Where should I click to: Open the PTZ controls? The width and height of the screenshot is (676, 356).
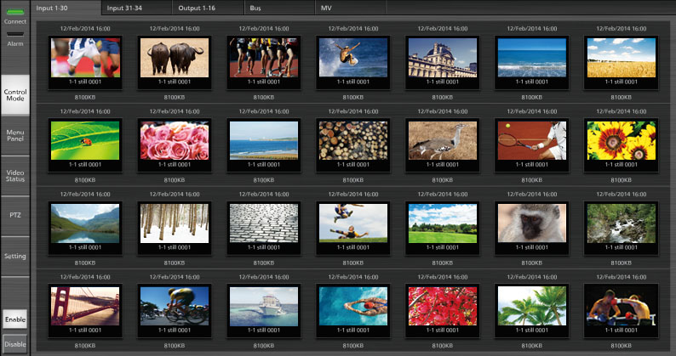coord(14,214)
